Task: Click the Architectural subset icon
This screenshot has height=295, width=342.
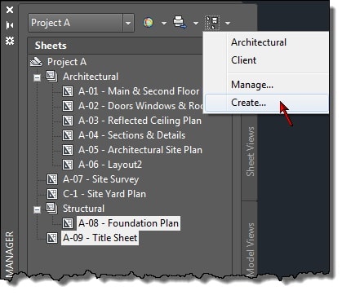Action: (x=51, y=77)
